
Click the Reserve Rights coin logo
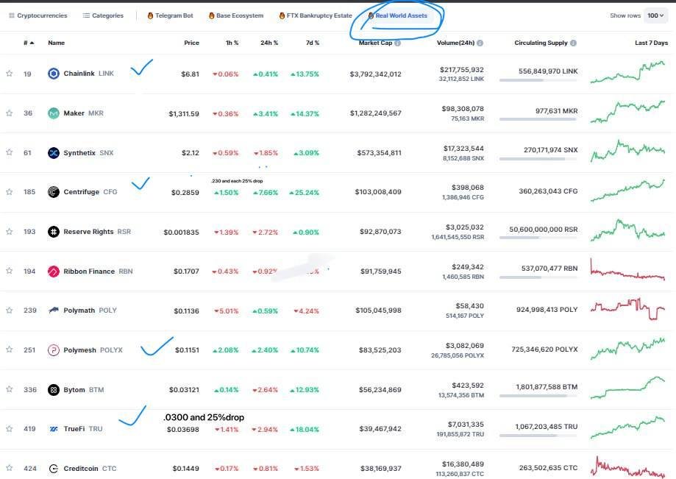[x=54, y=232]
